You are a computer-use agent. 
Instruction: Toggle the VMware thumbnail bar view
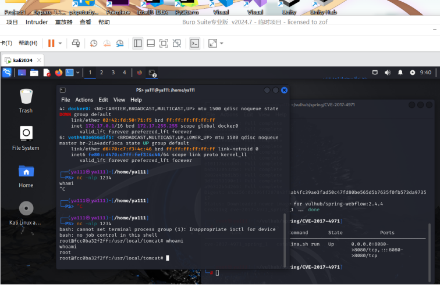click(x=151, y=43)
